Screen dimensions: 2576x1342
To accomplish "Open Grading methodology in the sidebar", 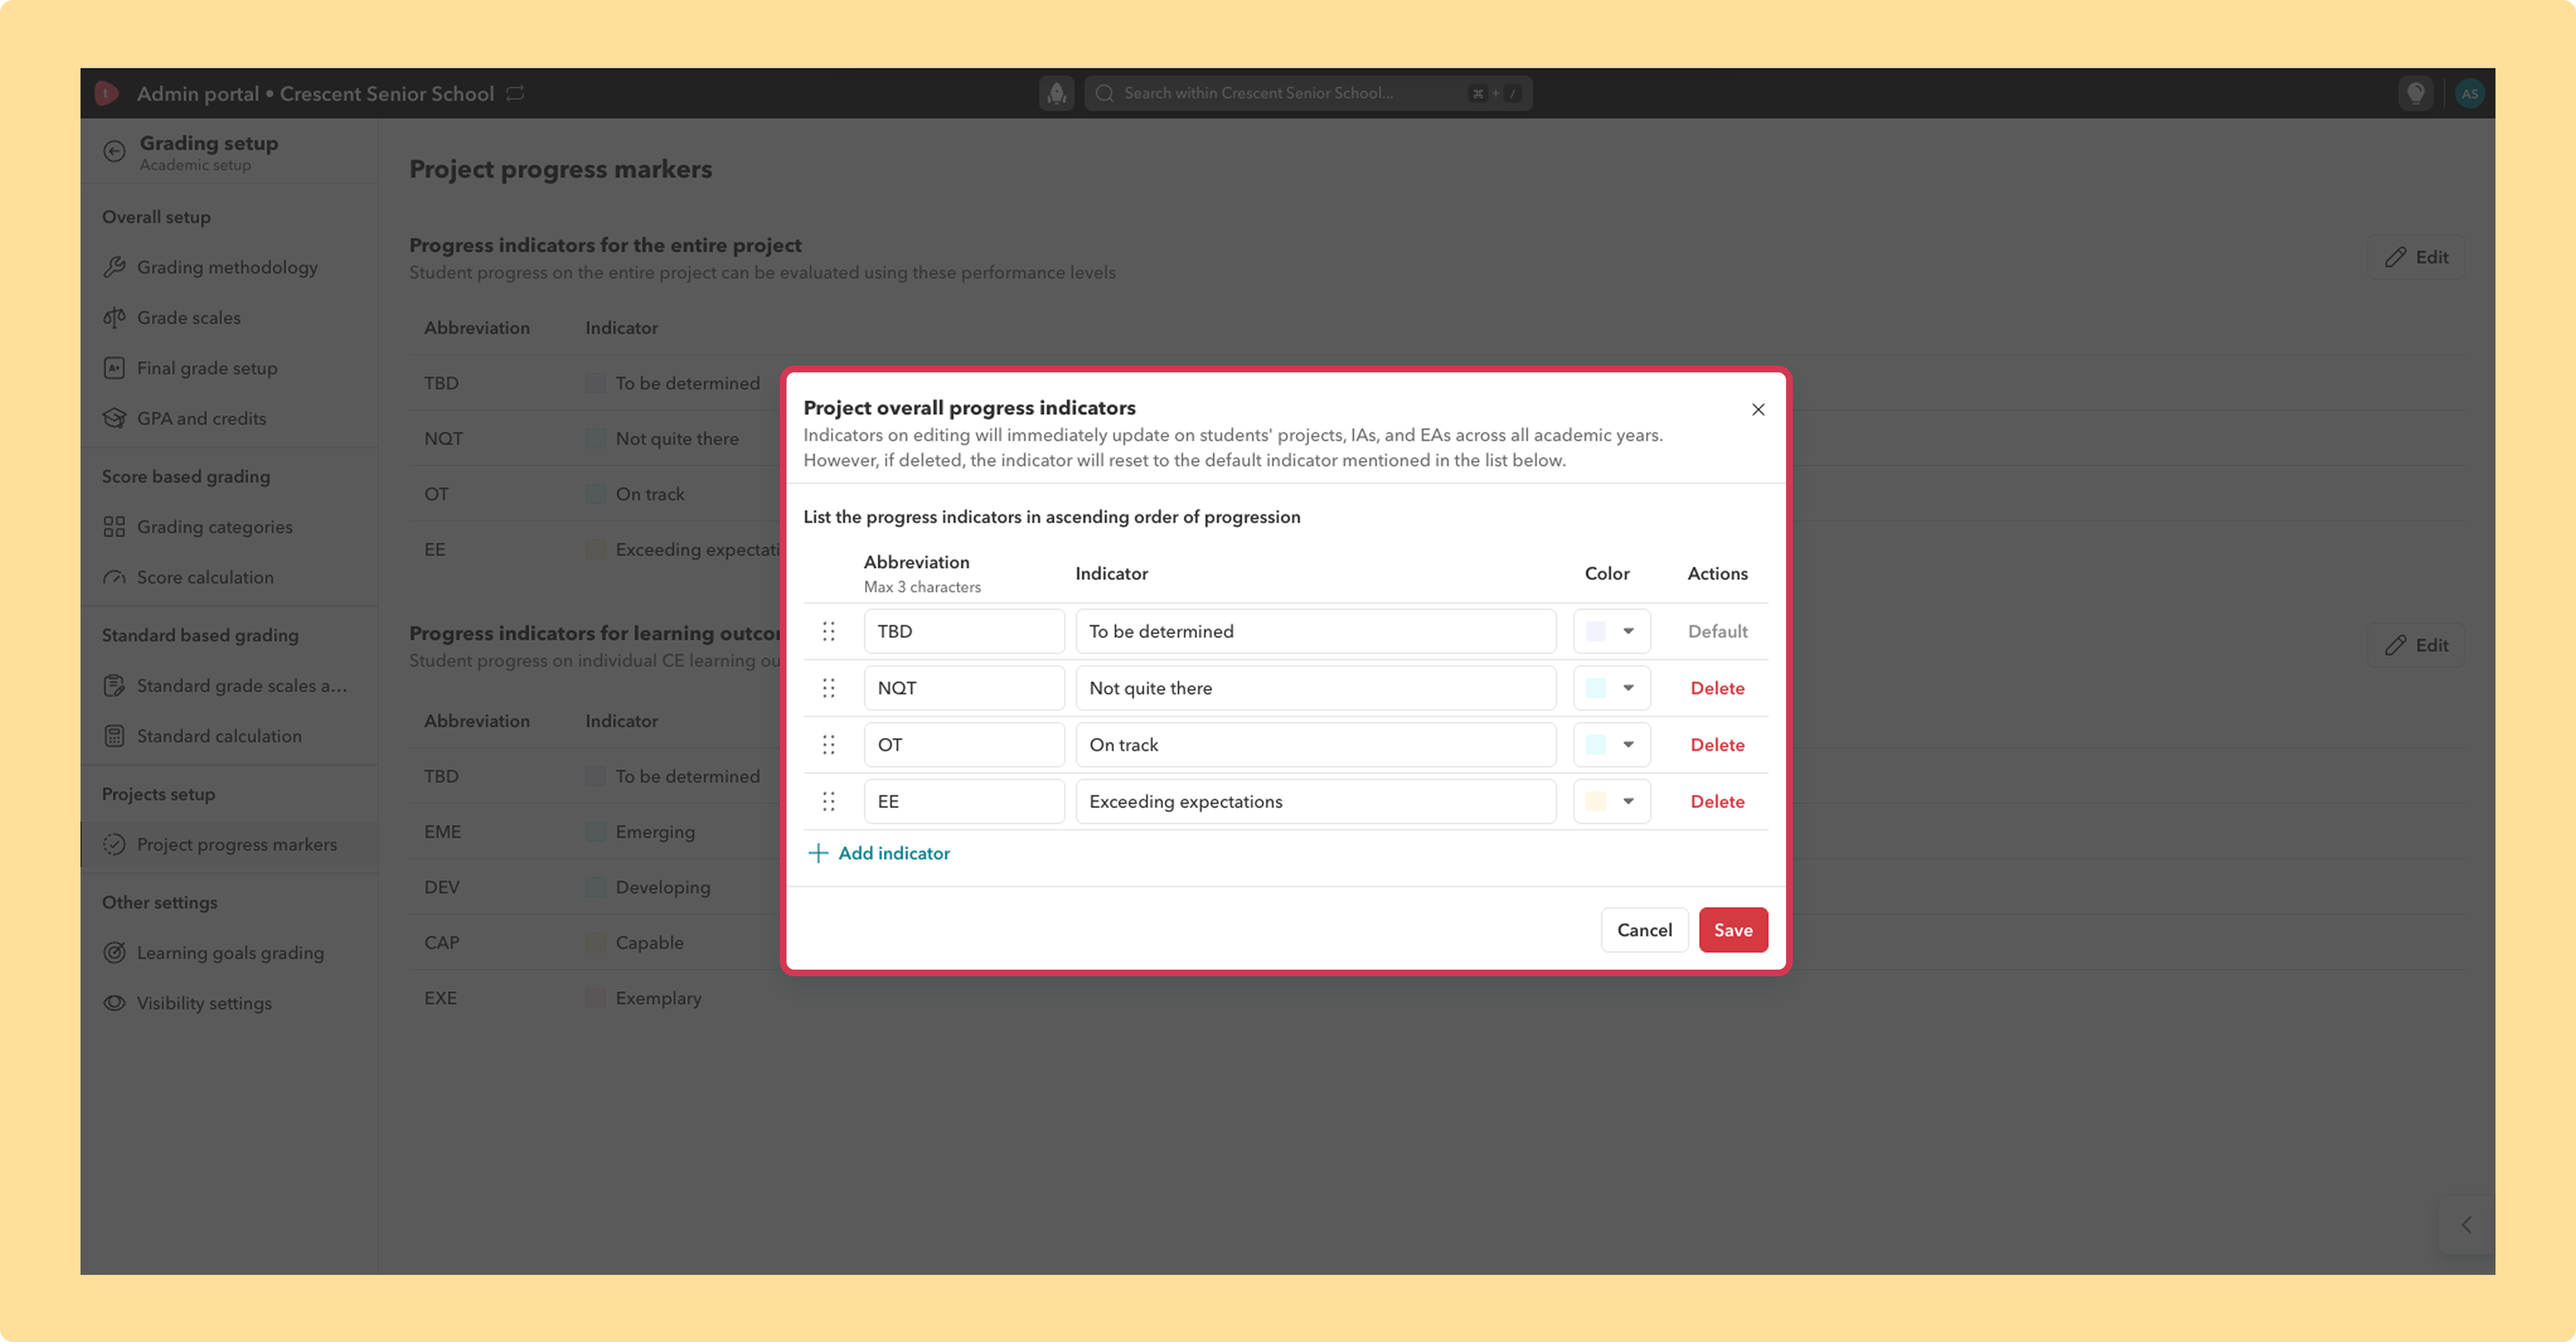I will click(228, 267).
